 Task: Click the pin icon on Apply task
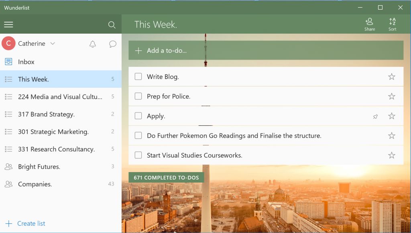click(375, 116)
